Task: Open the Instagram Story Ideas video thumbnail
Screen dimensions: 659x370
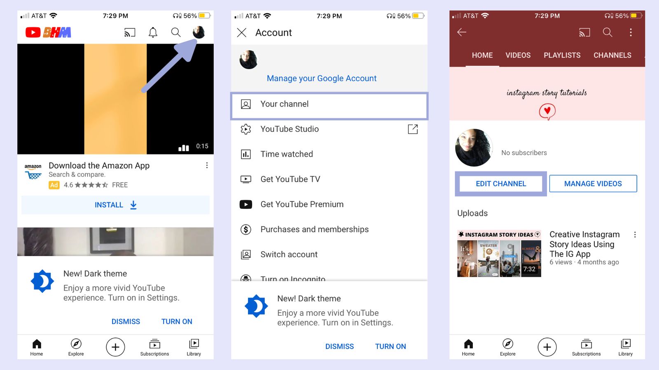Action: coord(499,253)
